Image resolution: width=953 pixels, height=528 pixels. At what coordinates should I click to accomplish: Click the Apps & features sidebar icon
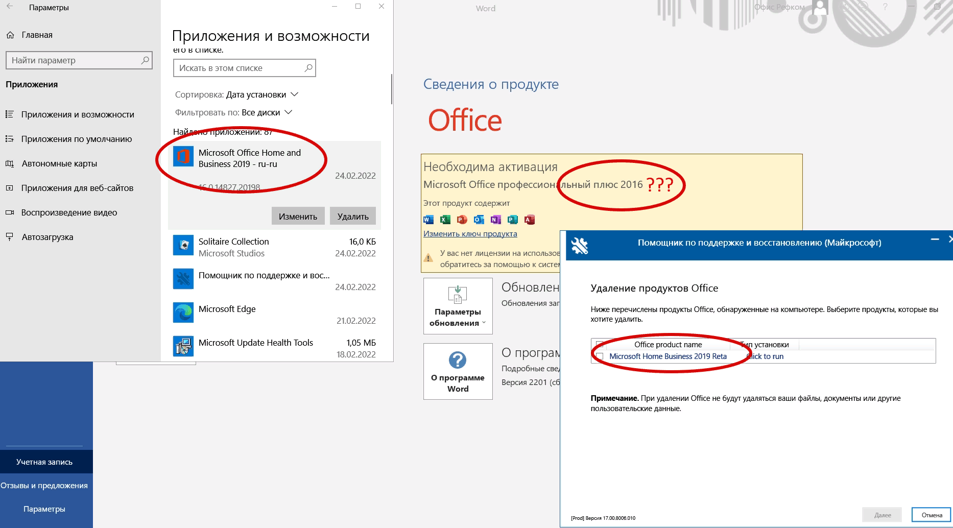click(9, 114)
